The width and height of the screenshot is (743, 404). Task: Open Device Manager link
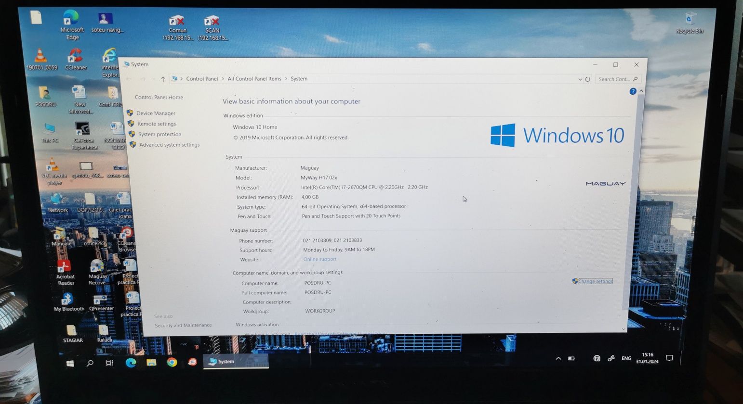coord(156,113)
